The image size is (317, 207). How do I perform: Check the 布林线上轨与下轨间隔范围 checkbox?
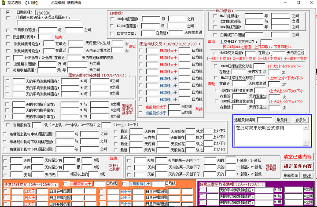pos(4,149)
